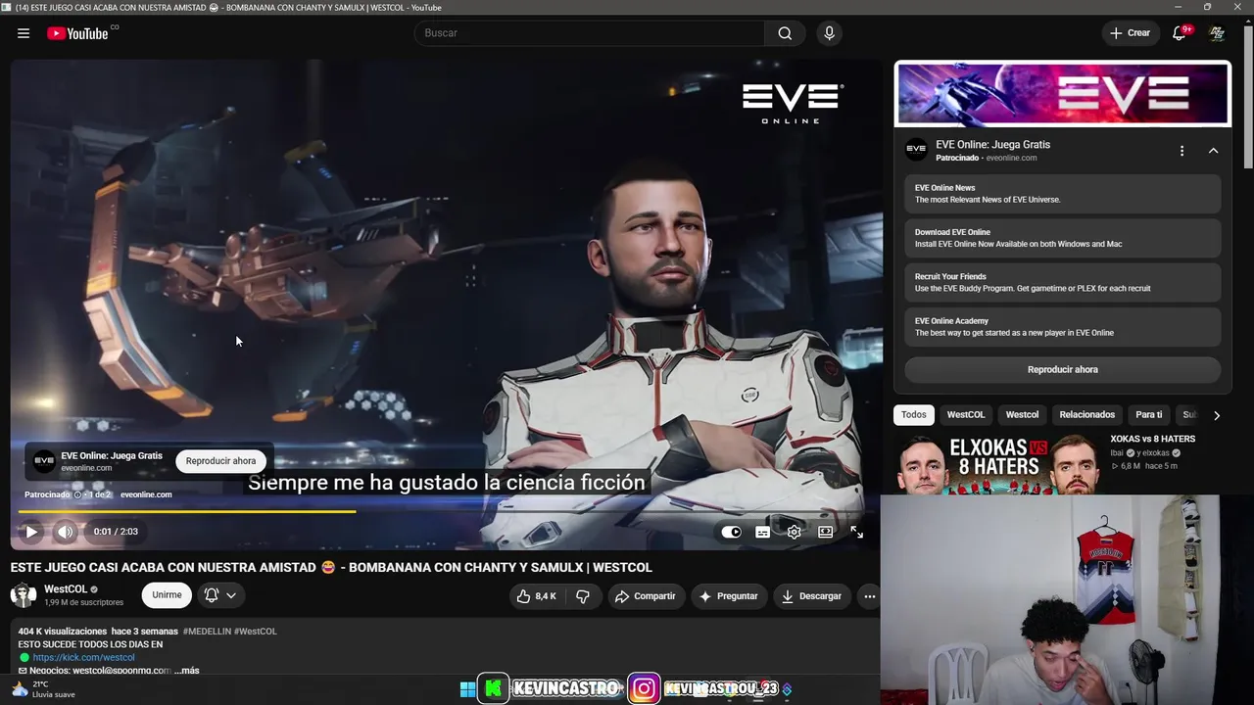Open XOKAS vs 8 HATERS video title
The height and width of the screenshot is (705, 1254).
[1153, 440]
